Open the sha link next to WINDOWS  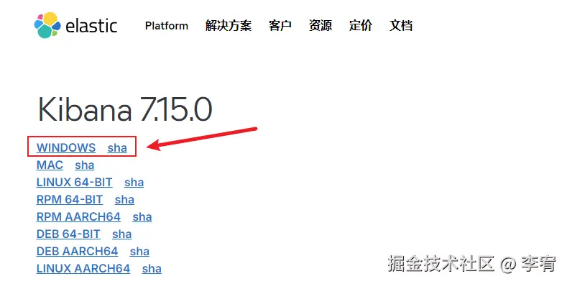pyautogui.click(x=117, y=147)
